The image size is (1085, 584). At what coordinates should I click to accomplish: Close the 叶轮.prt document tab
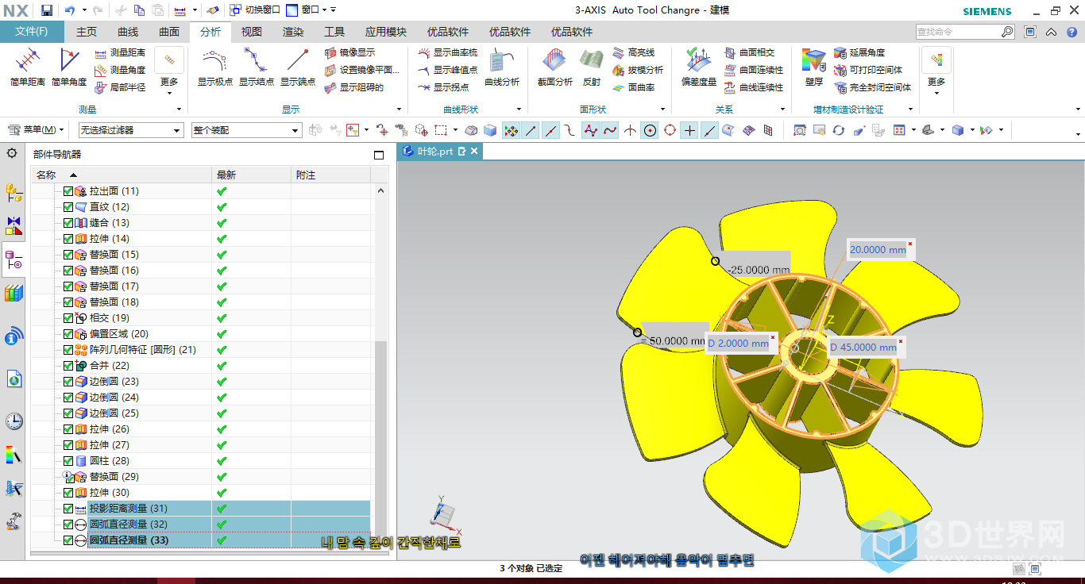474,151
